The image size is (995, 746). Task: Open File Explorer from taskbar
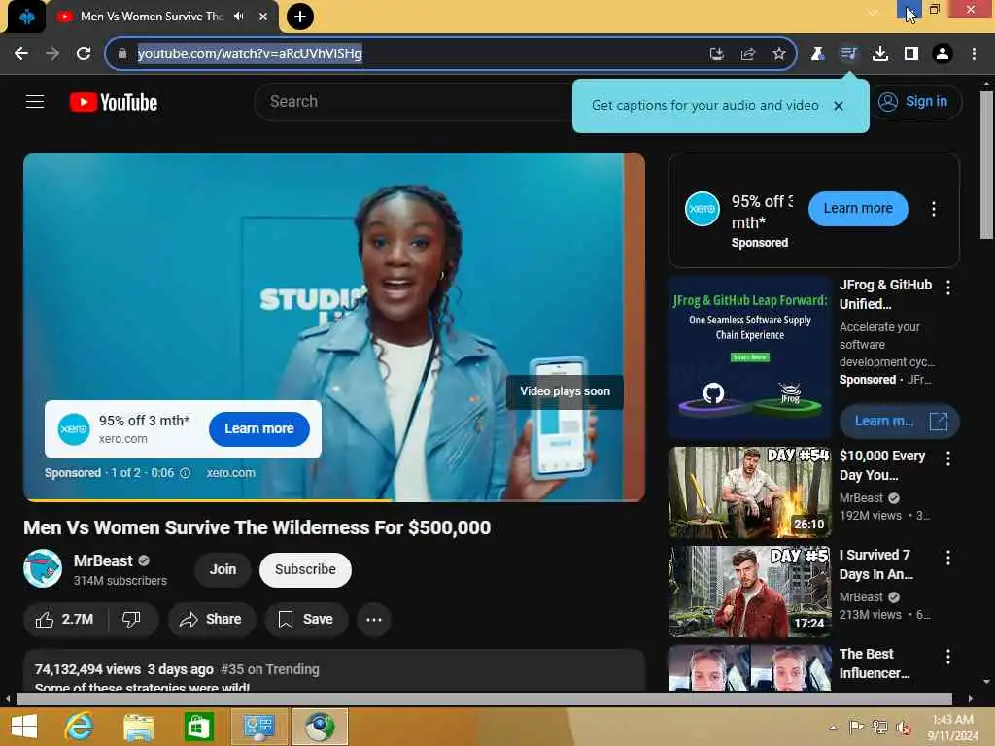point(138,727)
